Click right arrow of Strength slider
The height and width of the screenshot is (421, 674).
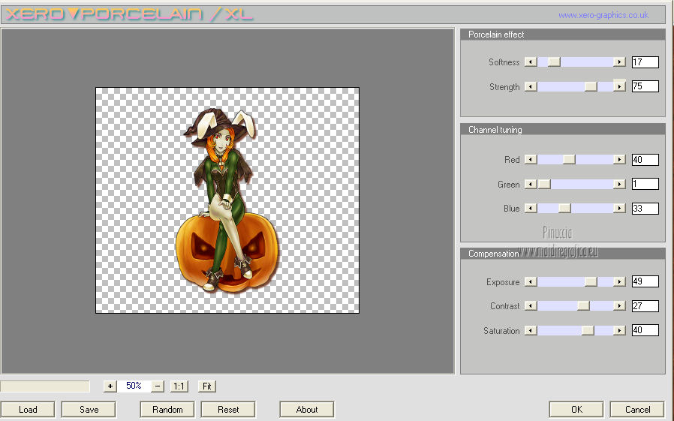619,87
